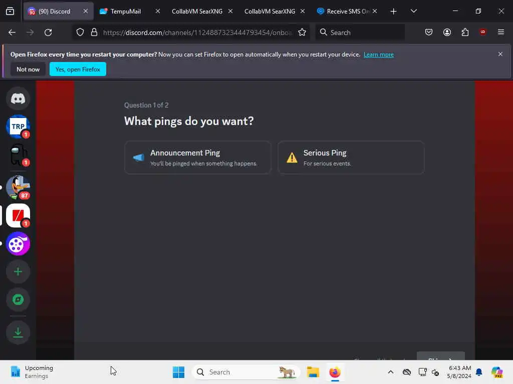
Task: Open the Extensions puzzle icon
Action: (x=465, y=32)
